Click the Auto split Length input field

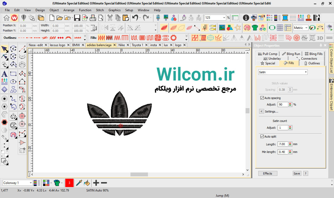pos(283,144)
